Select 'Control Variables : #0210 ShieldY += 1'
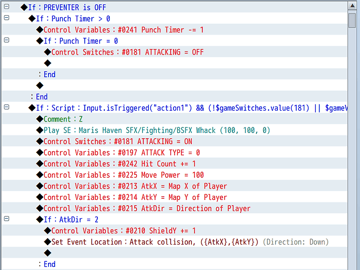 175,231
